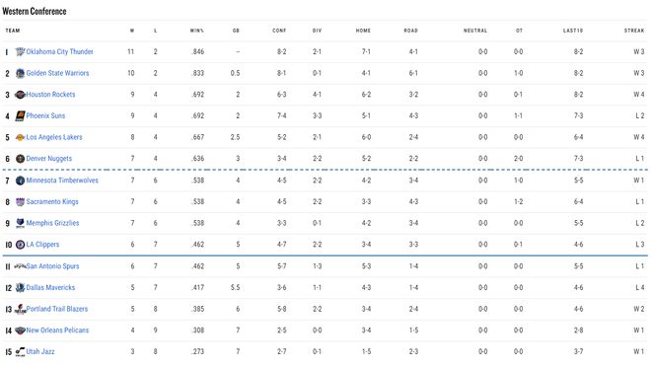
Task: Open the Portland Trail Blazers team link
Action: [x=57, y=310]
